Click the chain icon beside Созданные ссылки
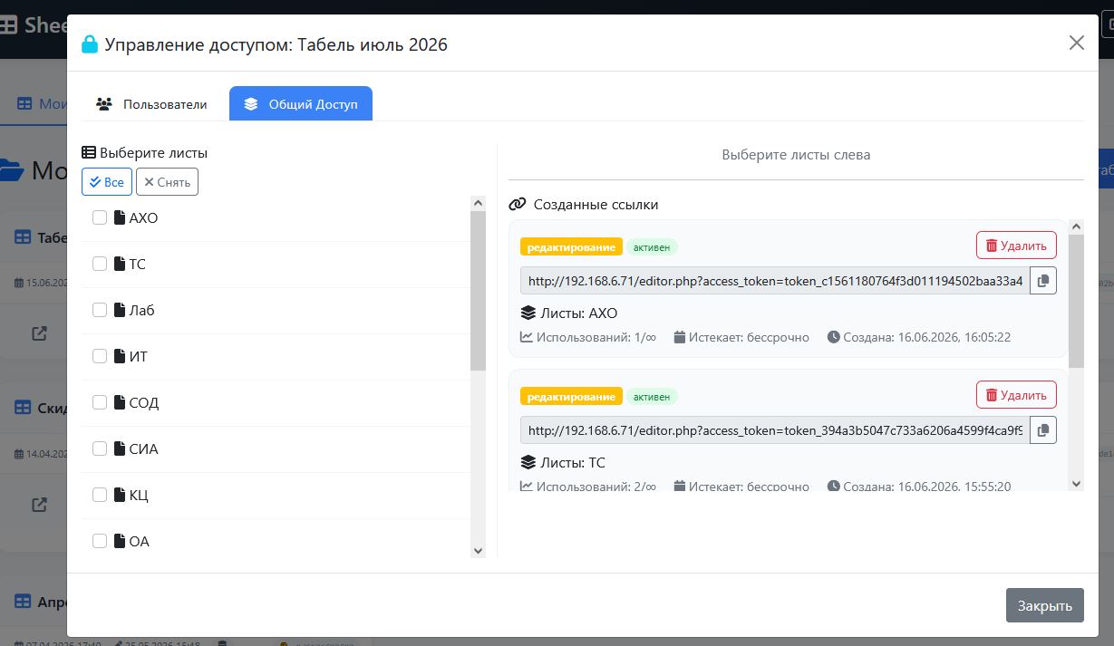The height and width of the screenshot is (646, 1114). [518, 205]
